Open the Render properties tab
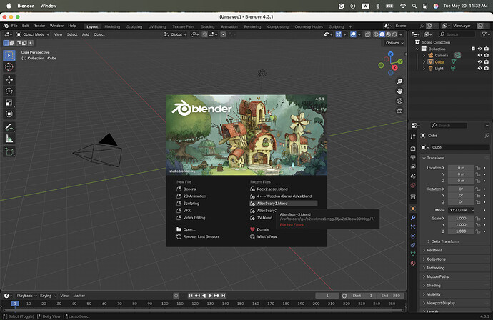The height and width of the screenshot is (320, 493). [413, 149]
